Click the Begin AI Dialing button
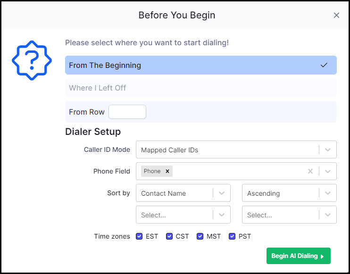 pos(299,256)
